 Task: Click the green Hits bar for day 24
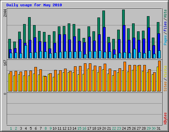(x=123, y=17)
